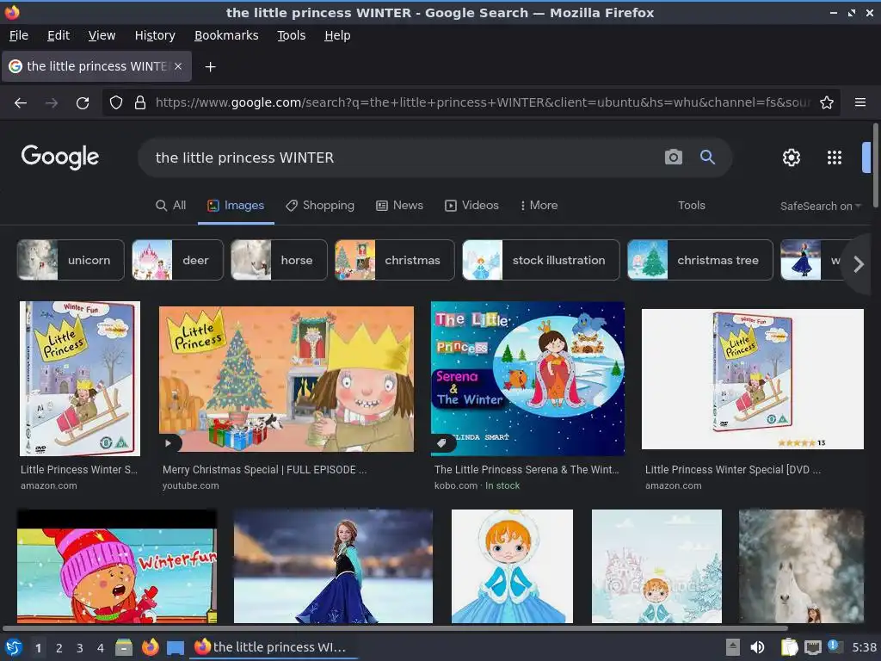The height and width of the screenshot is (661, 881).
Task: Open the Firefox hamburger menu
Action: coord(860,102)
